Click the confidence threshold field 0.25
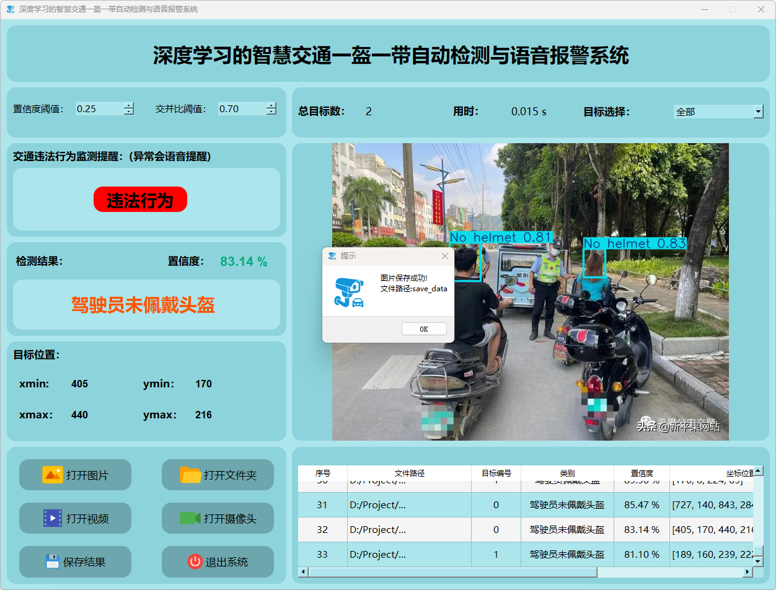The width and height of the screenshot is (776, 590). [98, 108]
